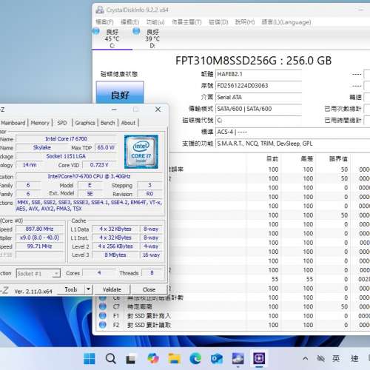
Task: Click the 897.80 MHz core speed value
Action: [x=39, y=229]
